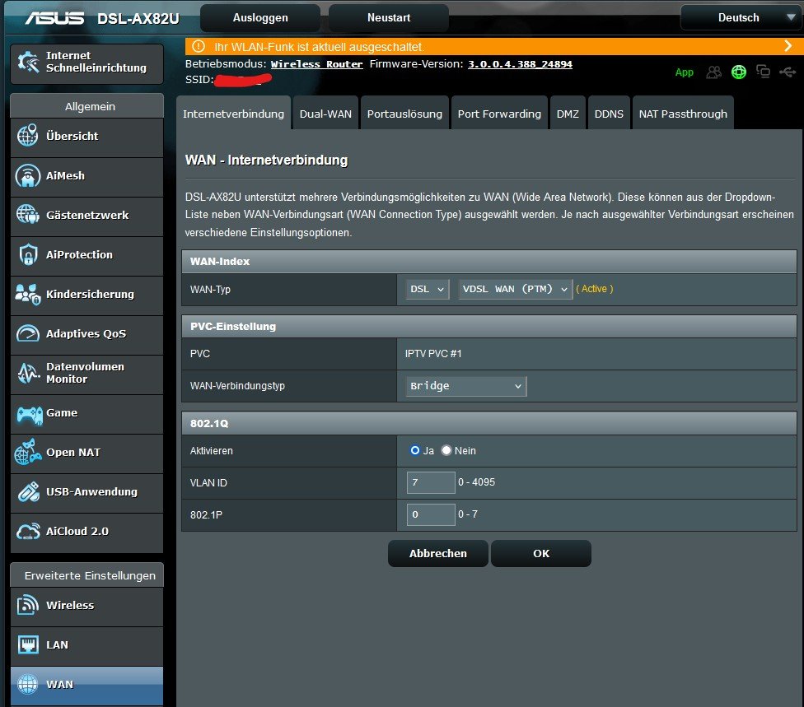
Task: Click the (Active) status label
Action: point(594,289)
